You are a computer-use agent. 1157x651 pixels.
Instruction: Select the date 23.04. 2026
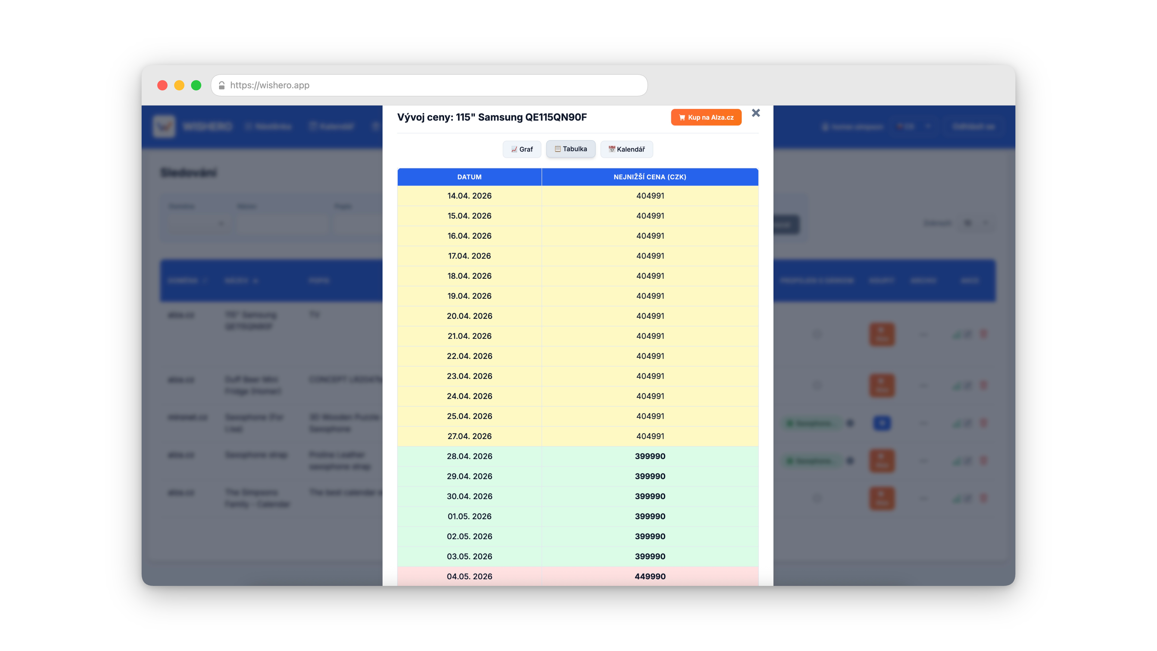[469, 376]
